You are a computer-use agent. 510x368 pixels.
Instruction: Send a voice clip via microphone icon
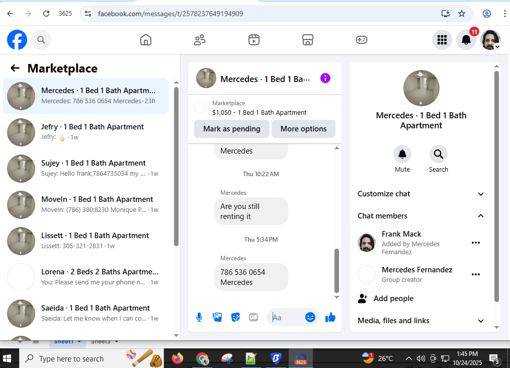[x=199, y=317]
